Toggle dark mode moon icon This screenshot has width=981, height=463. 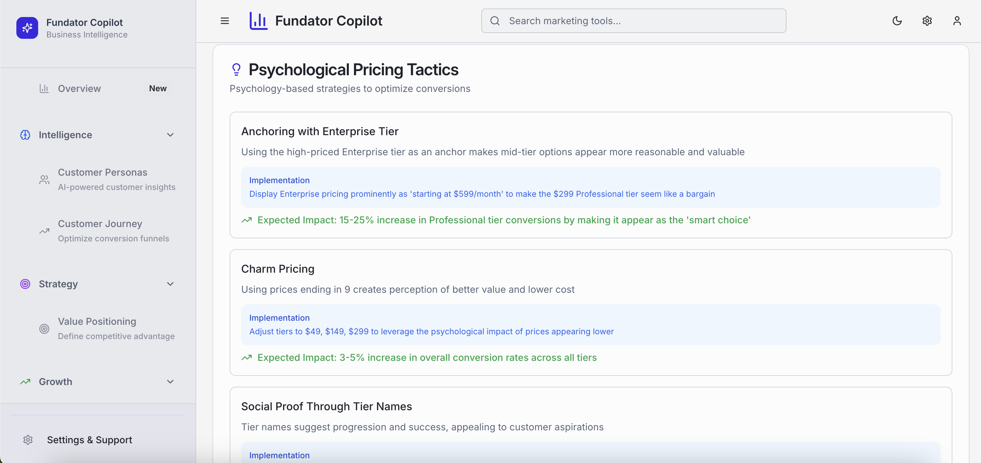(x=897, y=21)
